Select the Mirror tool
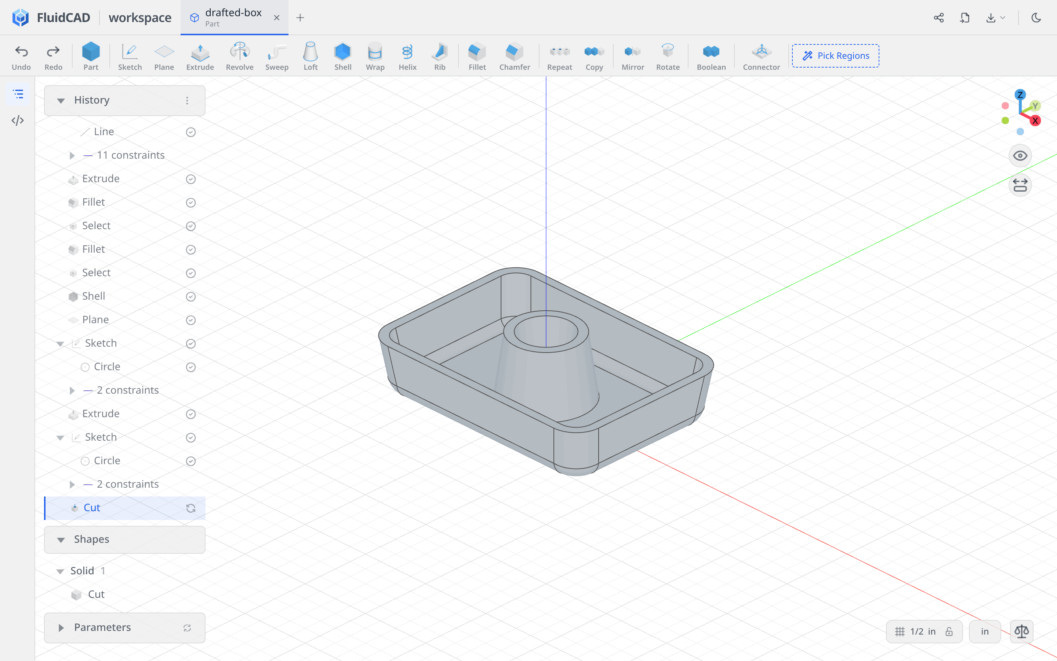1057x661 pixels. pyautogui.click(x=633, y=57)
